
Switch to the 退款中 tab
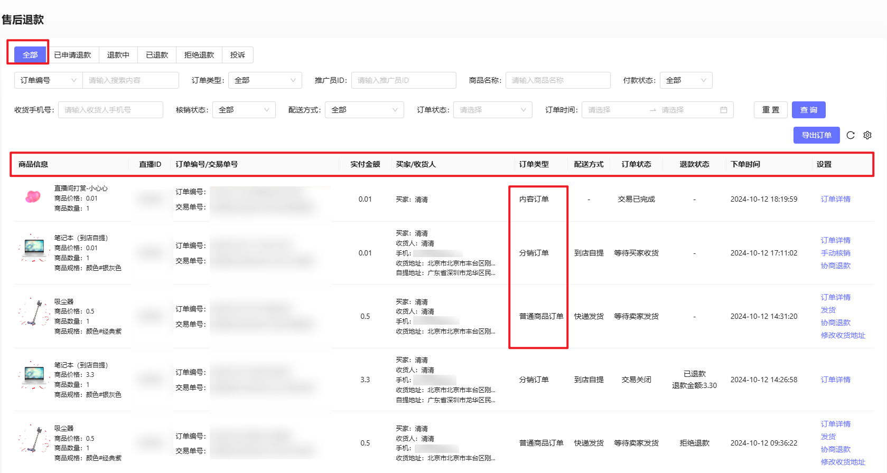click(118, 55)
